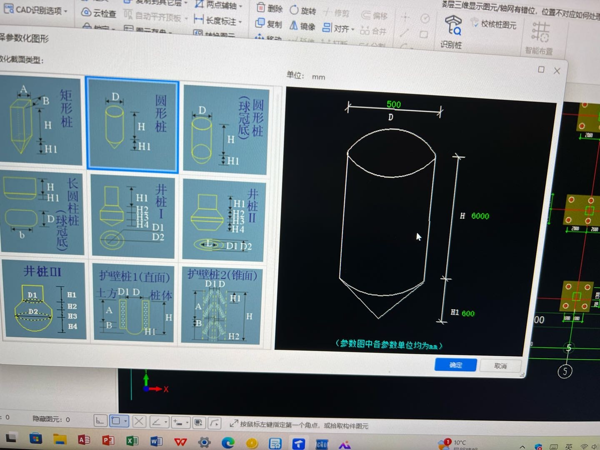
Task: Choose the 井桩 III section thumbnail
Action: pyautogui.click(x=43, y=299)
